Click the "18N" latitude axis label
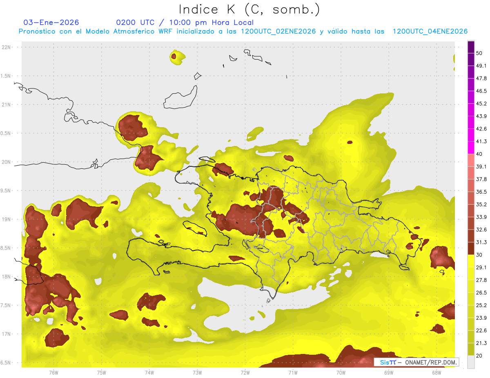Image resolution: width=490 pixels, height=378 pixels. pos(7,276)
